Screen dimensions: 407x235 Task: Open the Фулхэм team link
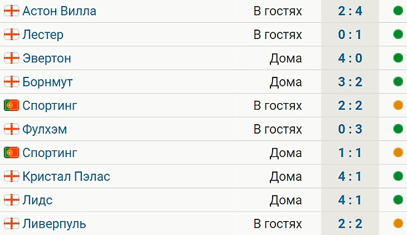[45, 129]
